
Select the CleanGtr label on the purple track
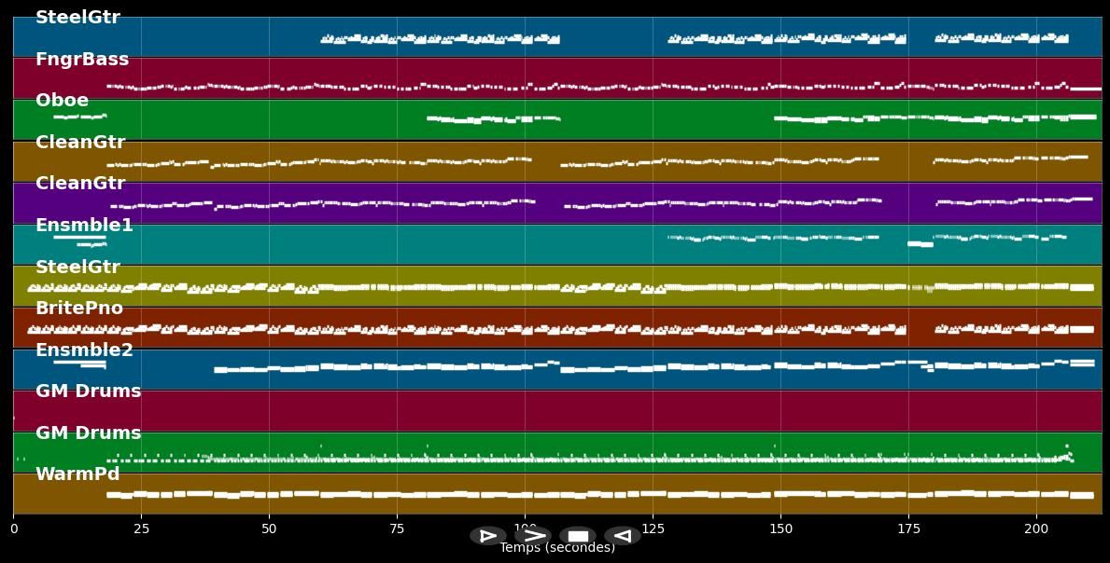[x=80, y=184]
